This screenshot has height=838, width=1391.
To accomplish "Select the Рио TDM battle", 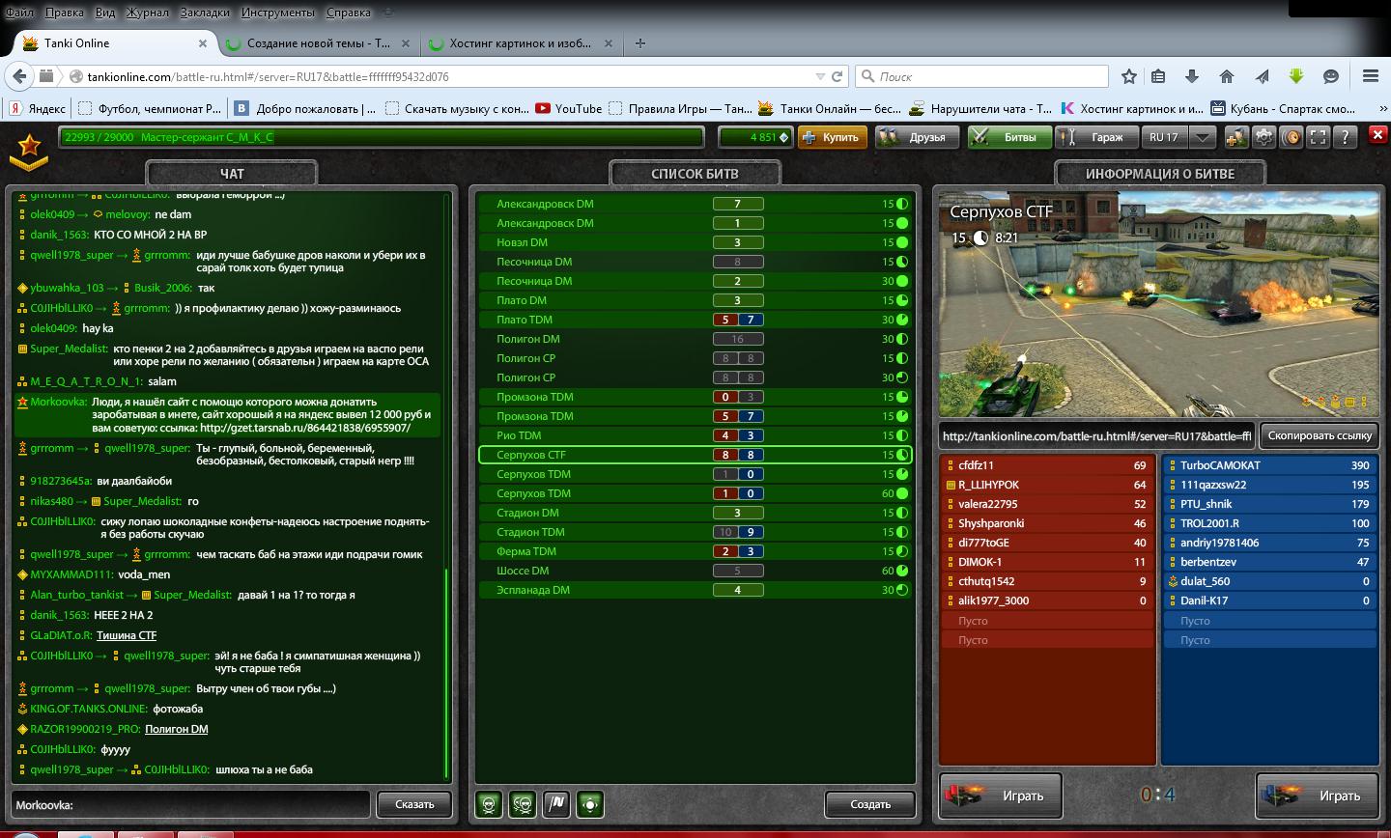I will 695,435.
